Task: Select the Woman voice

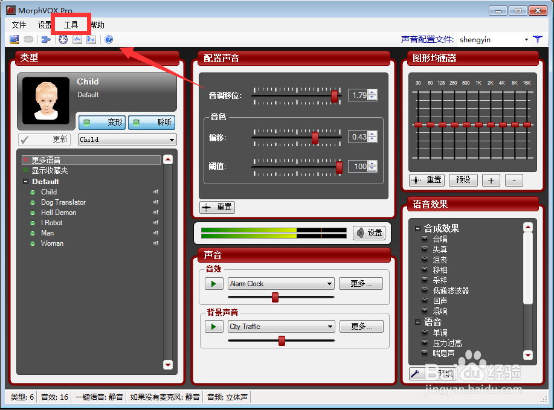Action: coord(52,243)
